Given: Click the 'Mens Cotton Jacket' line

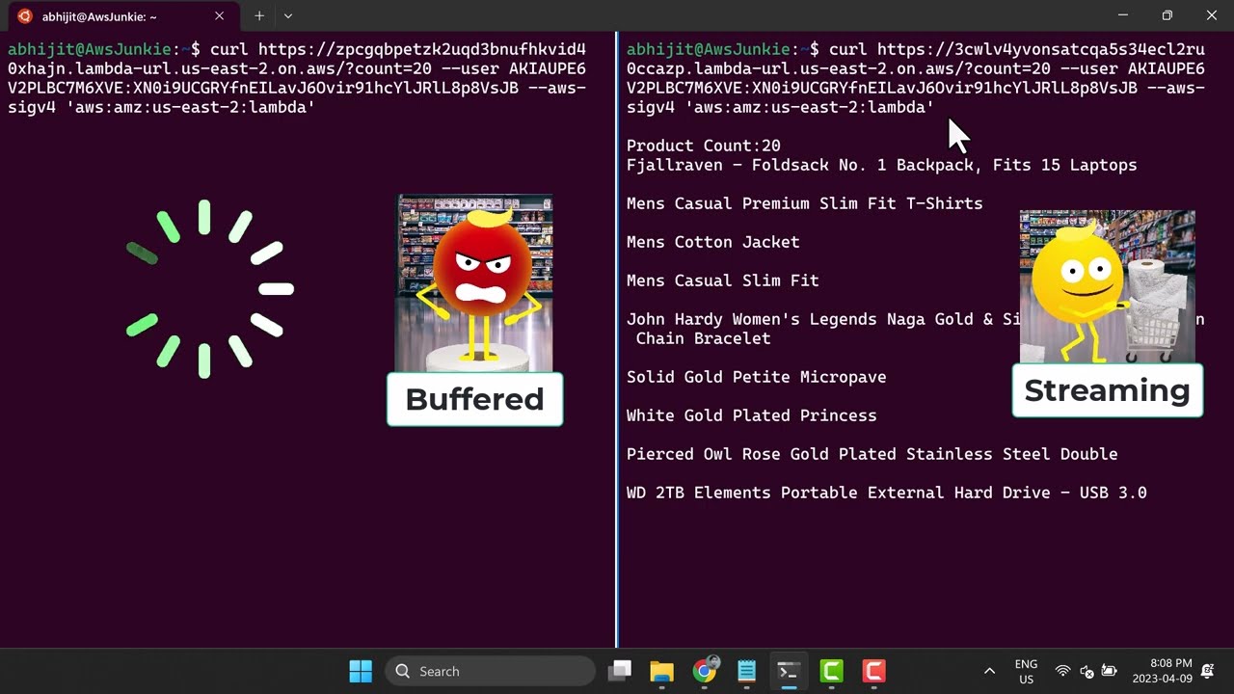Looking at the screenshot, I should [x=713, y=242].
